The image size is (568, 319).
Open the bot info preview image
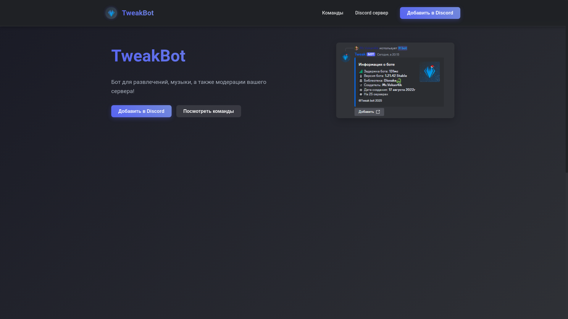point(395,80)
